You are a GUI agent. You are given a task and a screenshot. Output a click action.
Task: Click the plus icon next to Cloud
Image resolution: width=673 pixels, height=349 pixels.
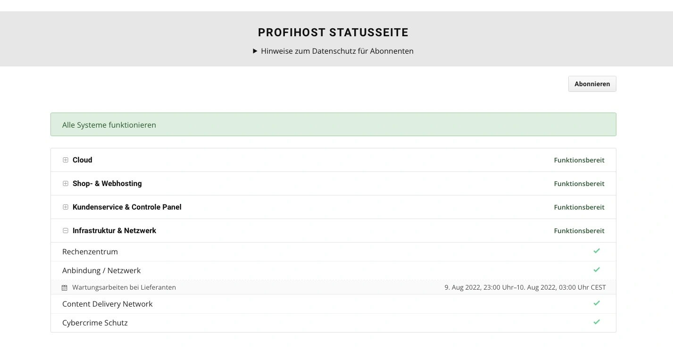tap(66, 160)
